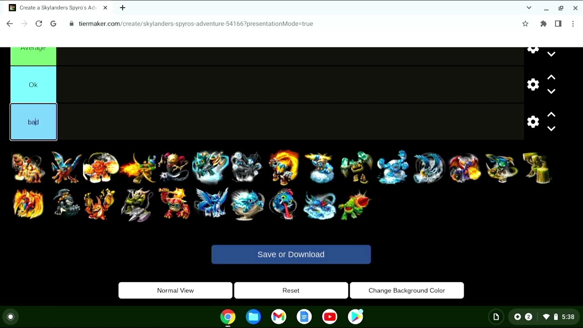Open Chrome from the shelf
Viewport: 583px width, 328px height.
228,317
